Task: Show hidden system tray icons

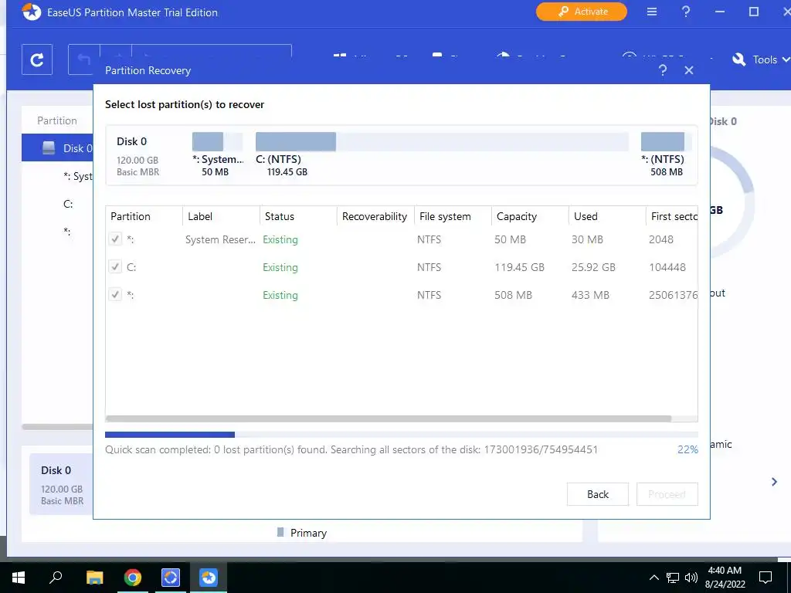Action: [654, 578]
